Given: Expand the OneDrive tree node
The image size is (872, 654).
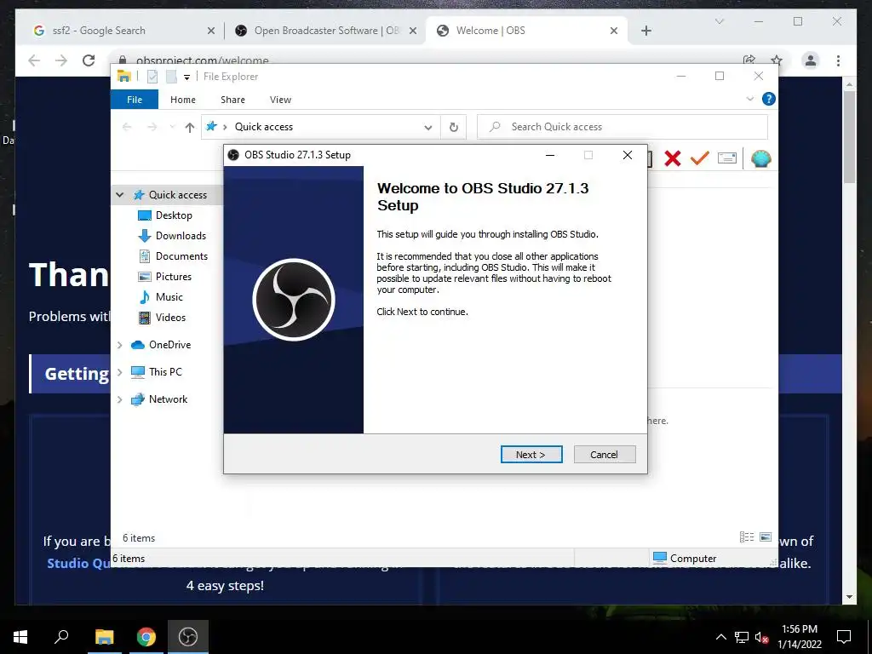Looking at the screenshot, I should coord(119,345).
